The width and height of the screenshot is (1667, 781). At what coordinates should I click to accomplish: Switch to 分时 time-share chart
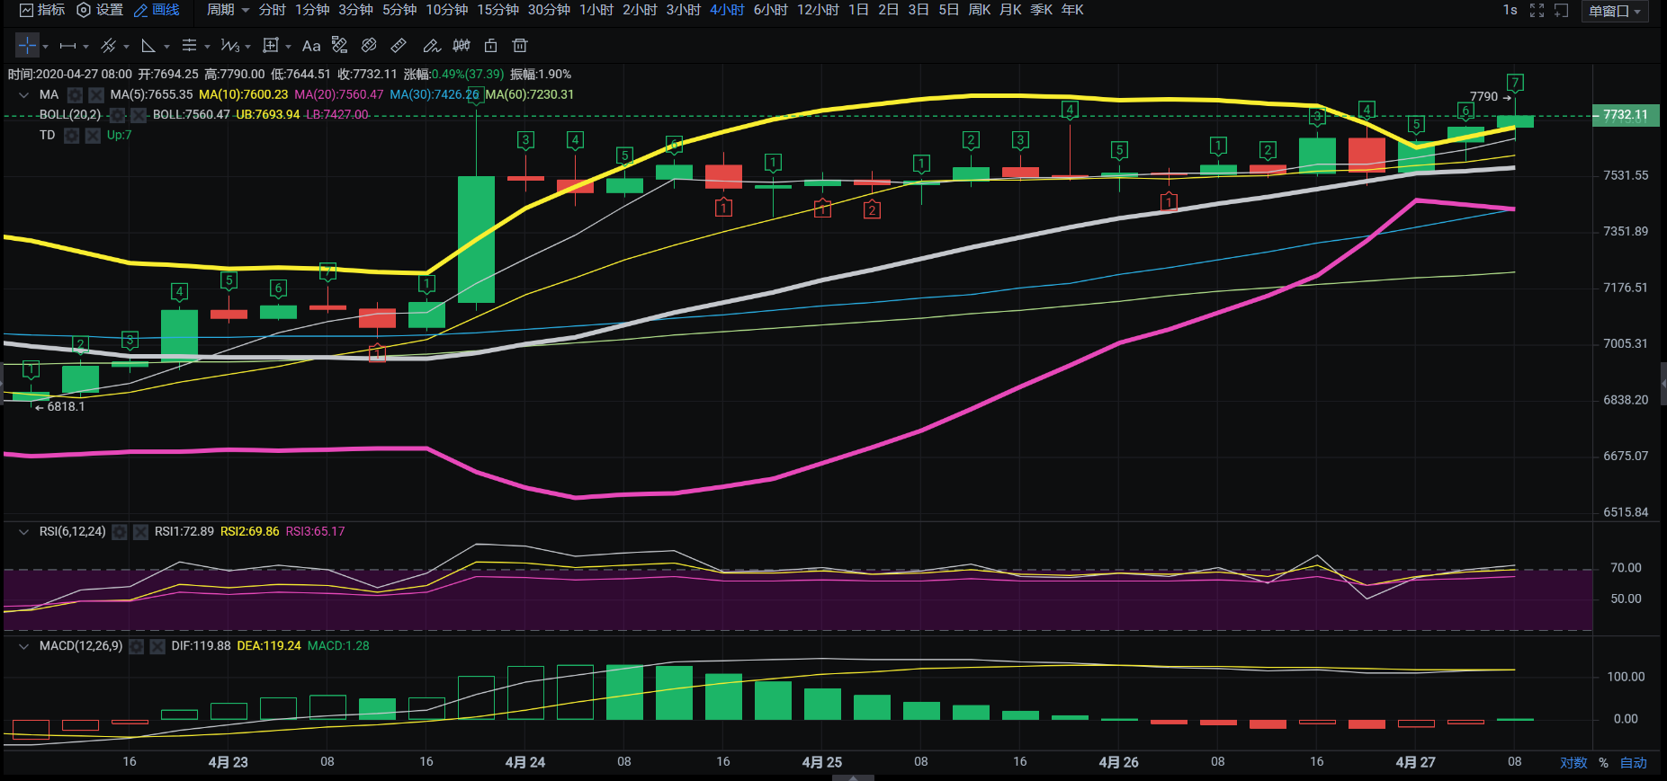click(273, 10)
